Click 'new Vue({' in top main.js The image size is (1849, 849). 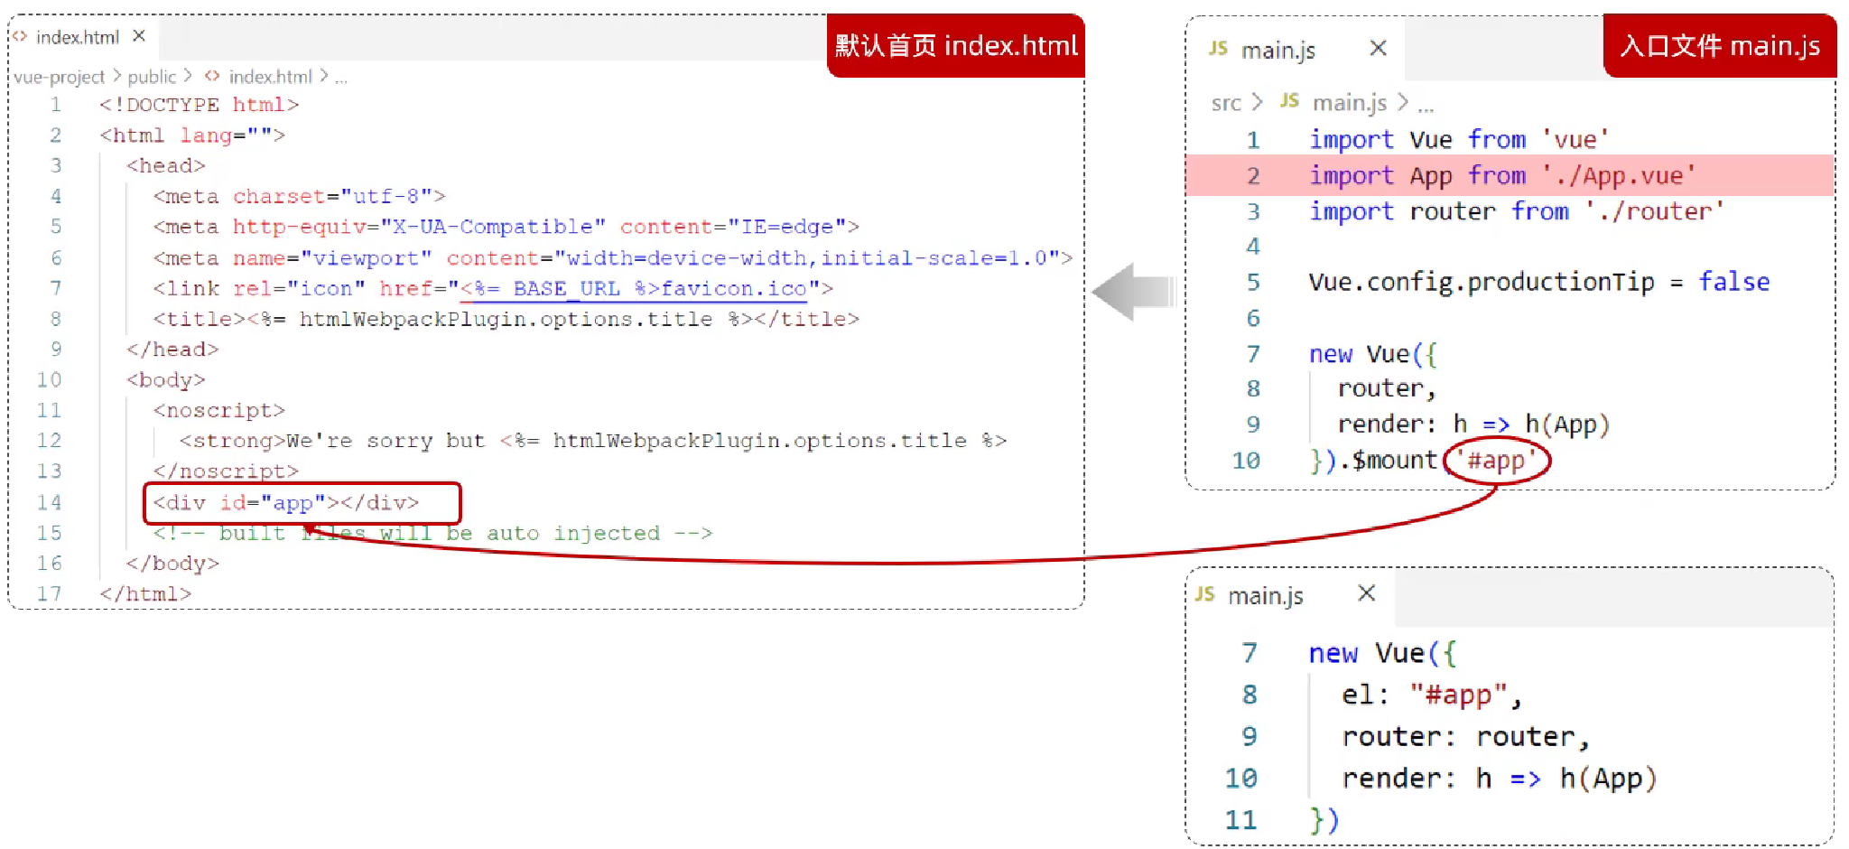click(1372, 354)
